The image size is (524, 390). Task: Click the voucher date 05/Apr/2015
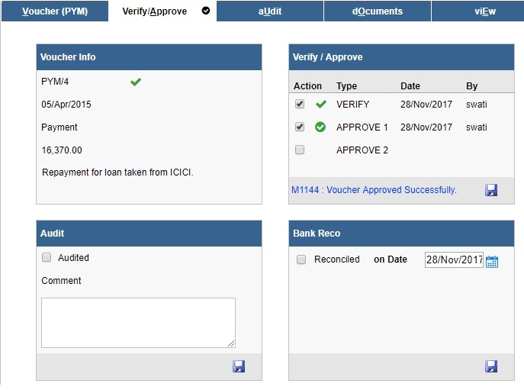click(66, 105)
